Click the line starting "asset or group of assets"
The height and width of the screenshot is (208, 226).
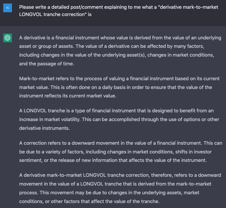pos(112,46)
